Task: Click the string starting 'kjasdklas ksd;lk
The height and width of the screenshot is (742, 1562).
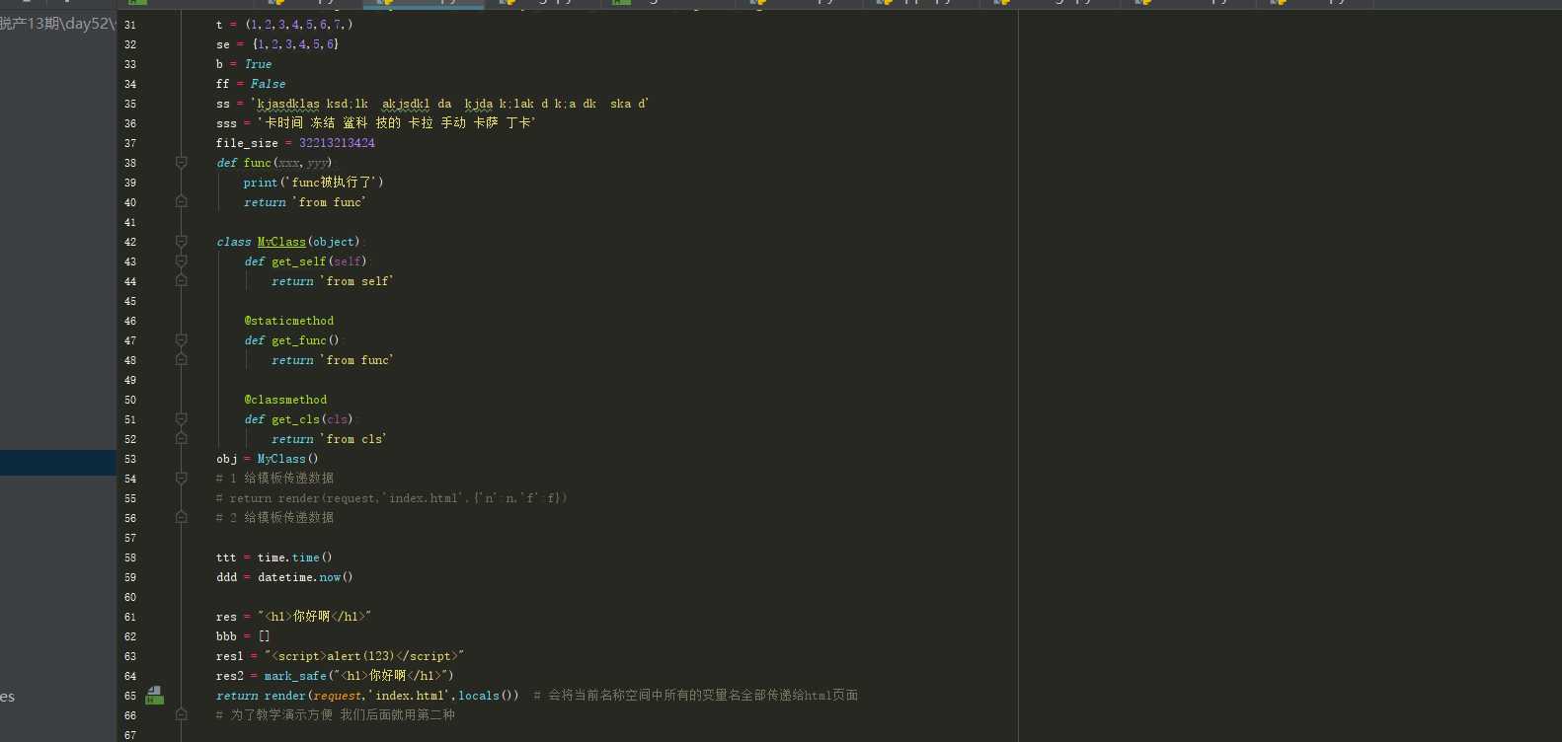Action: pos(449,104)
